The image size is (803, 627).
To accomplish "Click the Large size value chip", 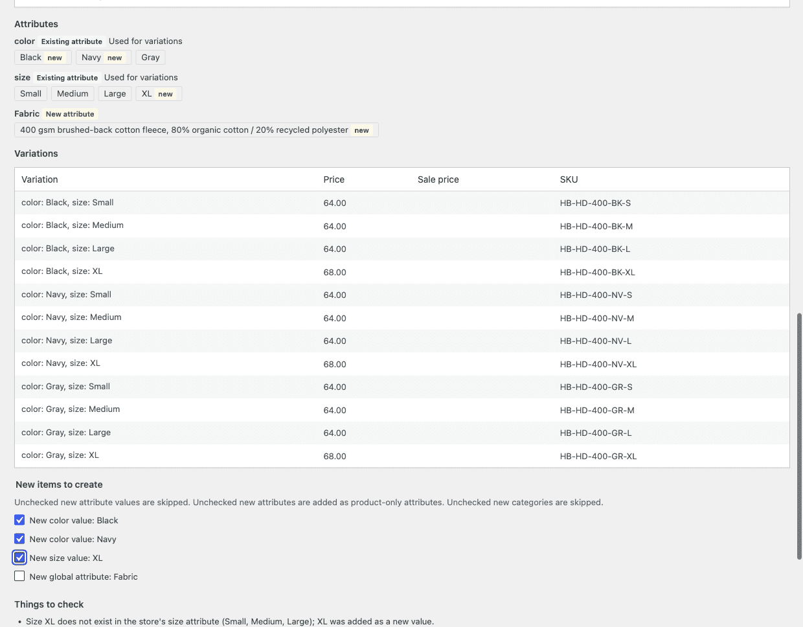I will (x=115, y=94).
